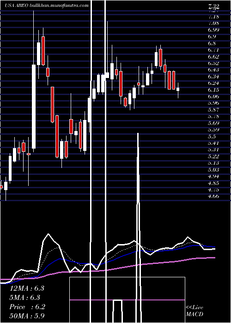Select the 6.52 price level label
Image resolution: width=231 pixels, height=323 pixels.
213,63
